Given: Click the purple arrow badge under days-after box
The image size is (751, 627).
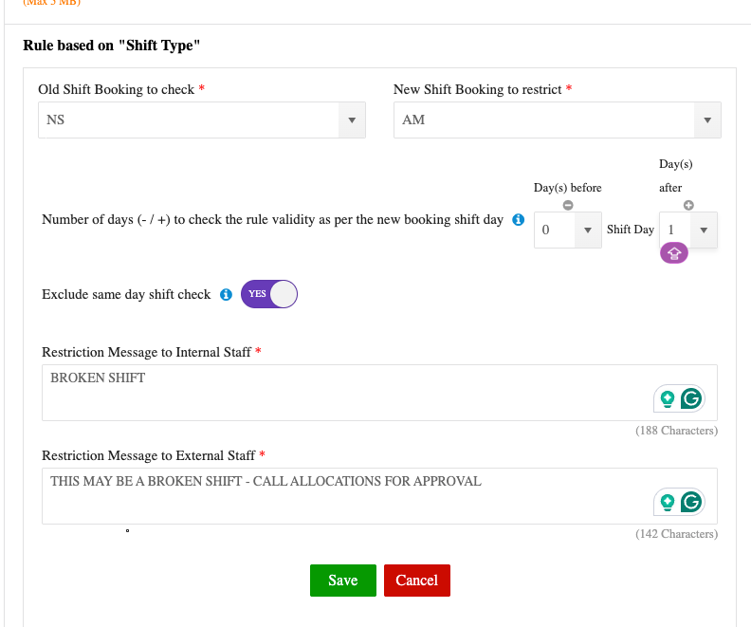Looking at the screenshot, I should coord(674,253).
